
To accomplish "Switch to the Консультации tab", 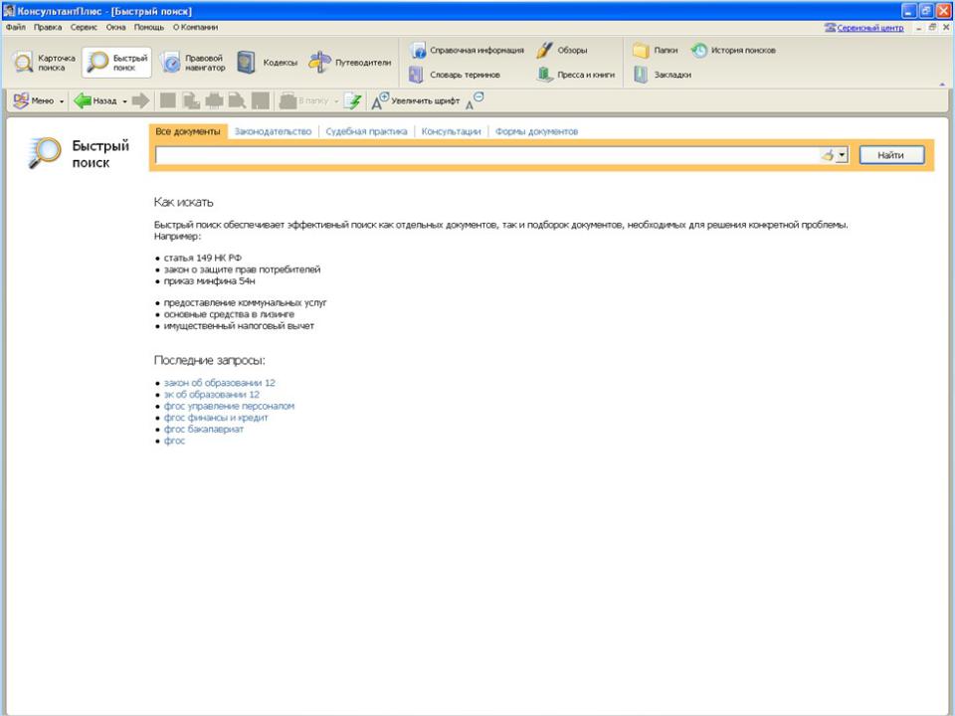I will tap(451, 131).
